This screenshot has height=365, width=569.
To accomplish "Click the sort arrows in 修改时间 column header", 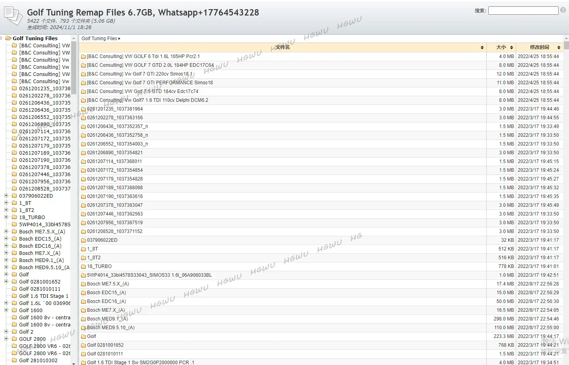I will pos(559,47).
